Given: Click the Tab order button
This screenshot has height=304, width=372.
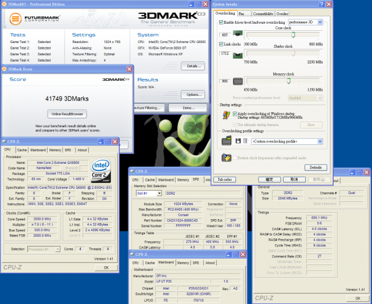Looking at the screenshot, I should pyautogui.click(x=224, y=180).
